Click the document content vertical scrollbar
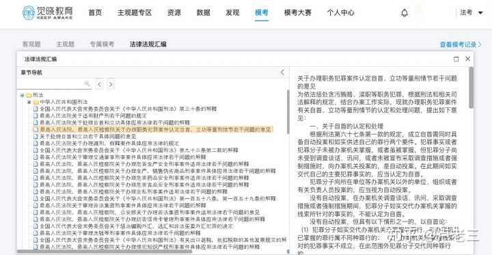 [x=471, y=88]
